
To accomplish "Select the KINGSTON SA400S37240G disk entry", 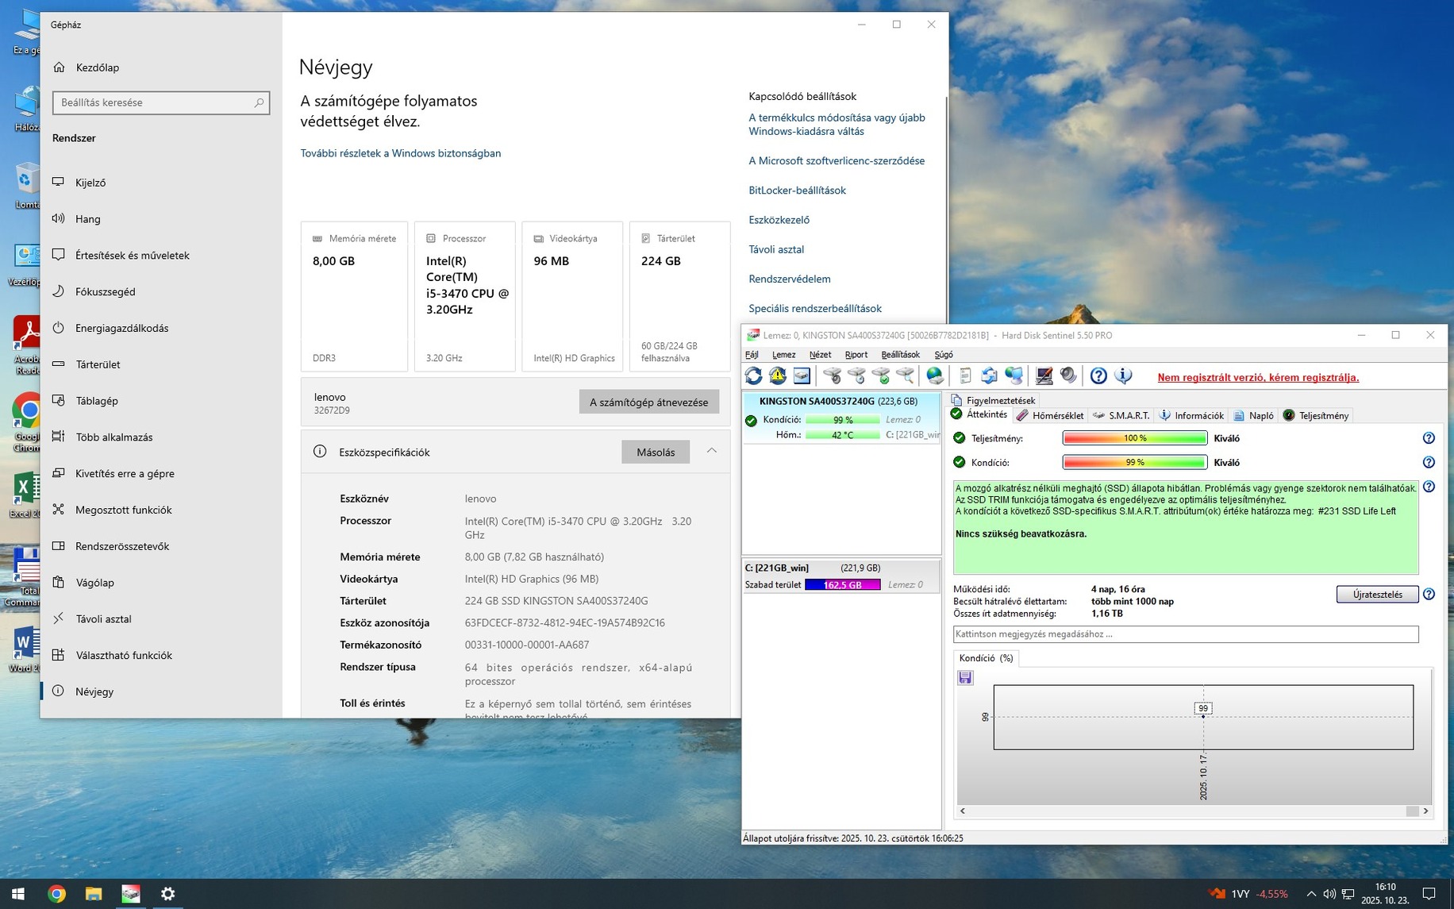I will point(841,417).
